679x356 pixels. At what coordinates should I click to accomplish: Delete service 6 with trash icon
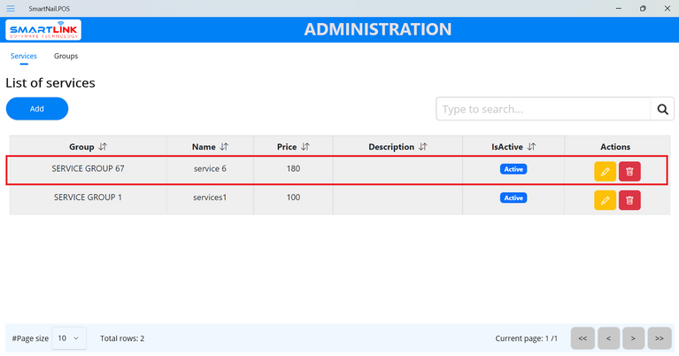pyautogui.click(x=629, y=171)
